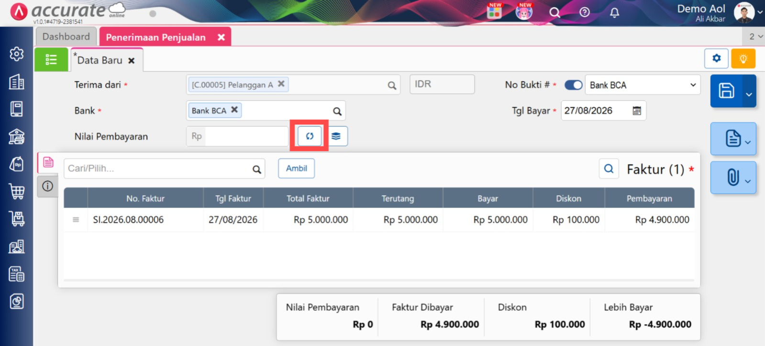Screen dimensions: 765x346
Task: Open the sales Rp tag sidebar icon
Action: pos(17,164)
